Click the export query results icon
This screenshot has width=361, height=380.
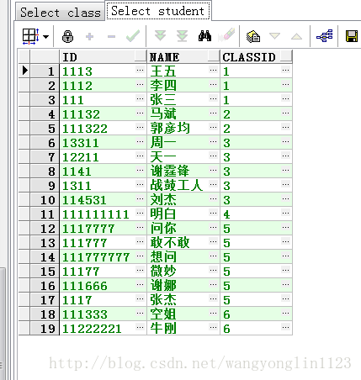tap(253, 36)
